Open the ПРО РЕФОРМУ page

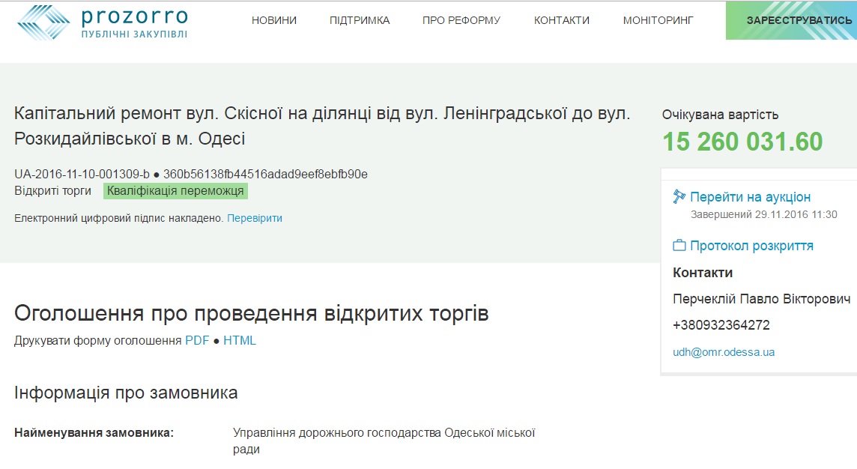click(x=461, y=20)
